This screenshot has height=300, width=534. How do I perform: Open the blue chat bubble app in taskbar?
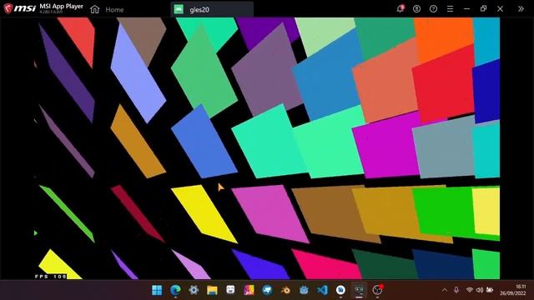[267, 290]
